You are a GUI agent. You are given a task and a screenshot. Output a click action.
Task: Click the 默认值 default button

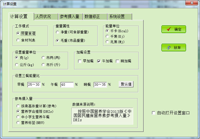pos(126,84)
